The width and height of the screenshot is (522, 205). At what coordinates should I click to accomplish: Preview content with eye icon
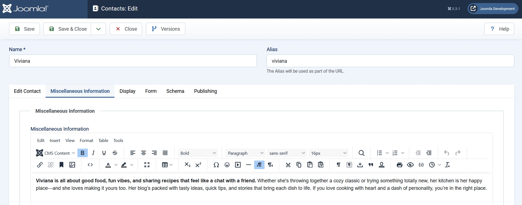click(x=410, y=165)
